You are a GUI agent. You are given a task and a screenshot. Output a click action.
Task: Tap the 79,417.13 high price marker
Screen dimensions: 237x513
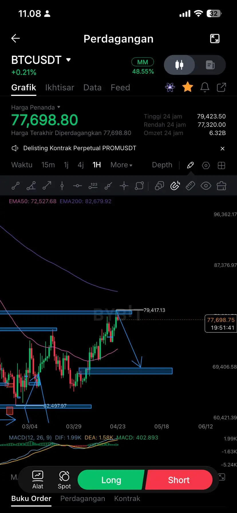pos(154,310)
